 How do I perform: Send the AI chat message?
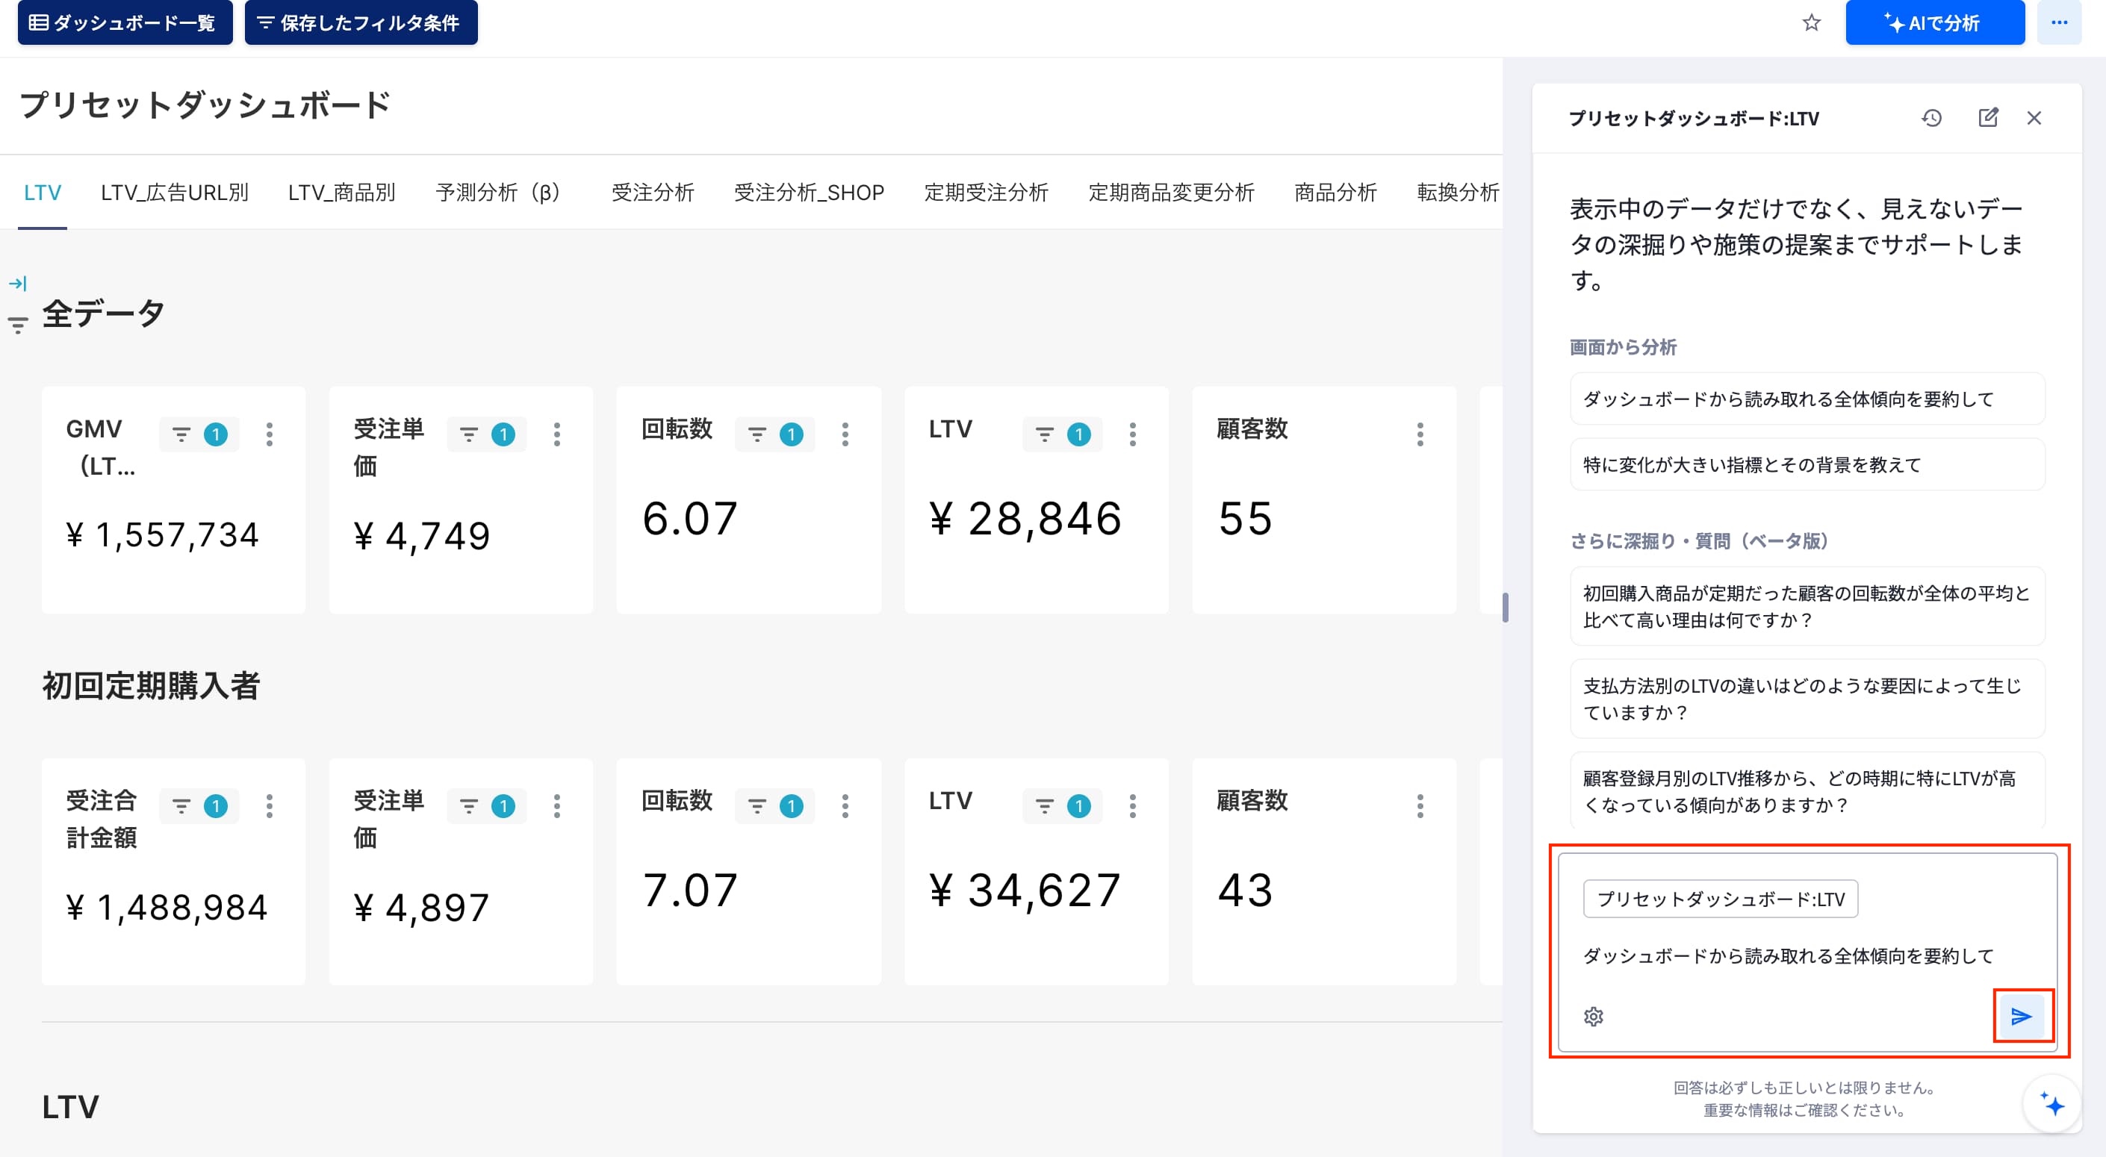(2021, 1017)
